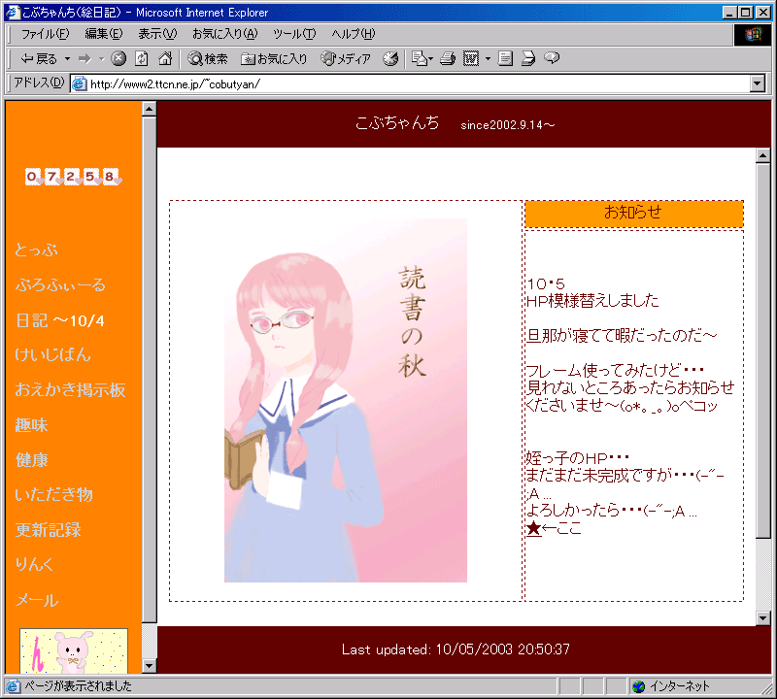
Task: Minimize the Internet Explorer window
Action: coord(729,13)
